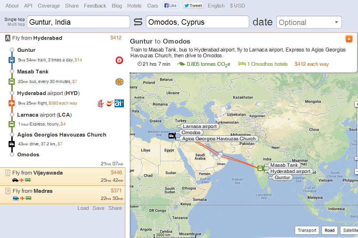The image size is (358, 238).
Task: Open the $ USD currency selector
Action: 237,6
